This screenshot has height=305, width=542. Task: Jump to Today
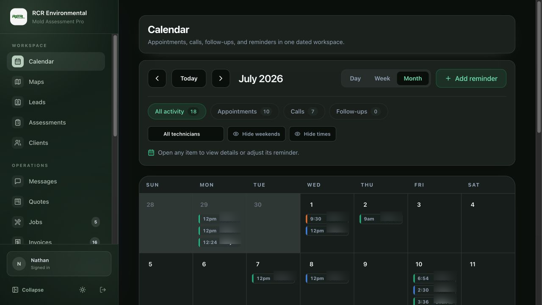[x=189, y=78]
